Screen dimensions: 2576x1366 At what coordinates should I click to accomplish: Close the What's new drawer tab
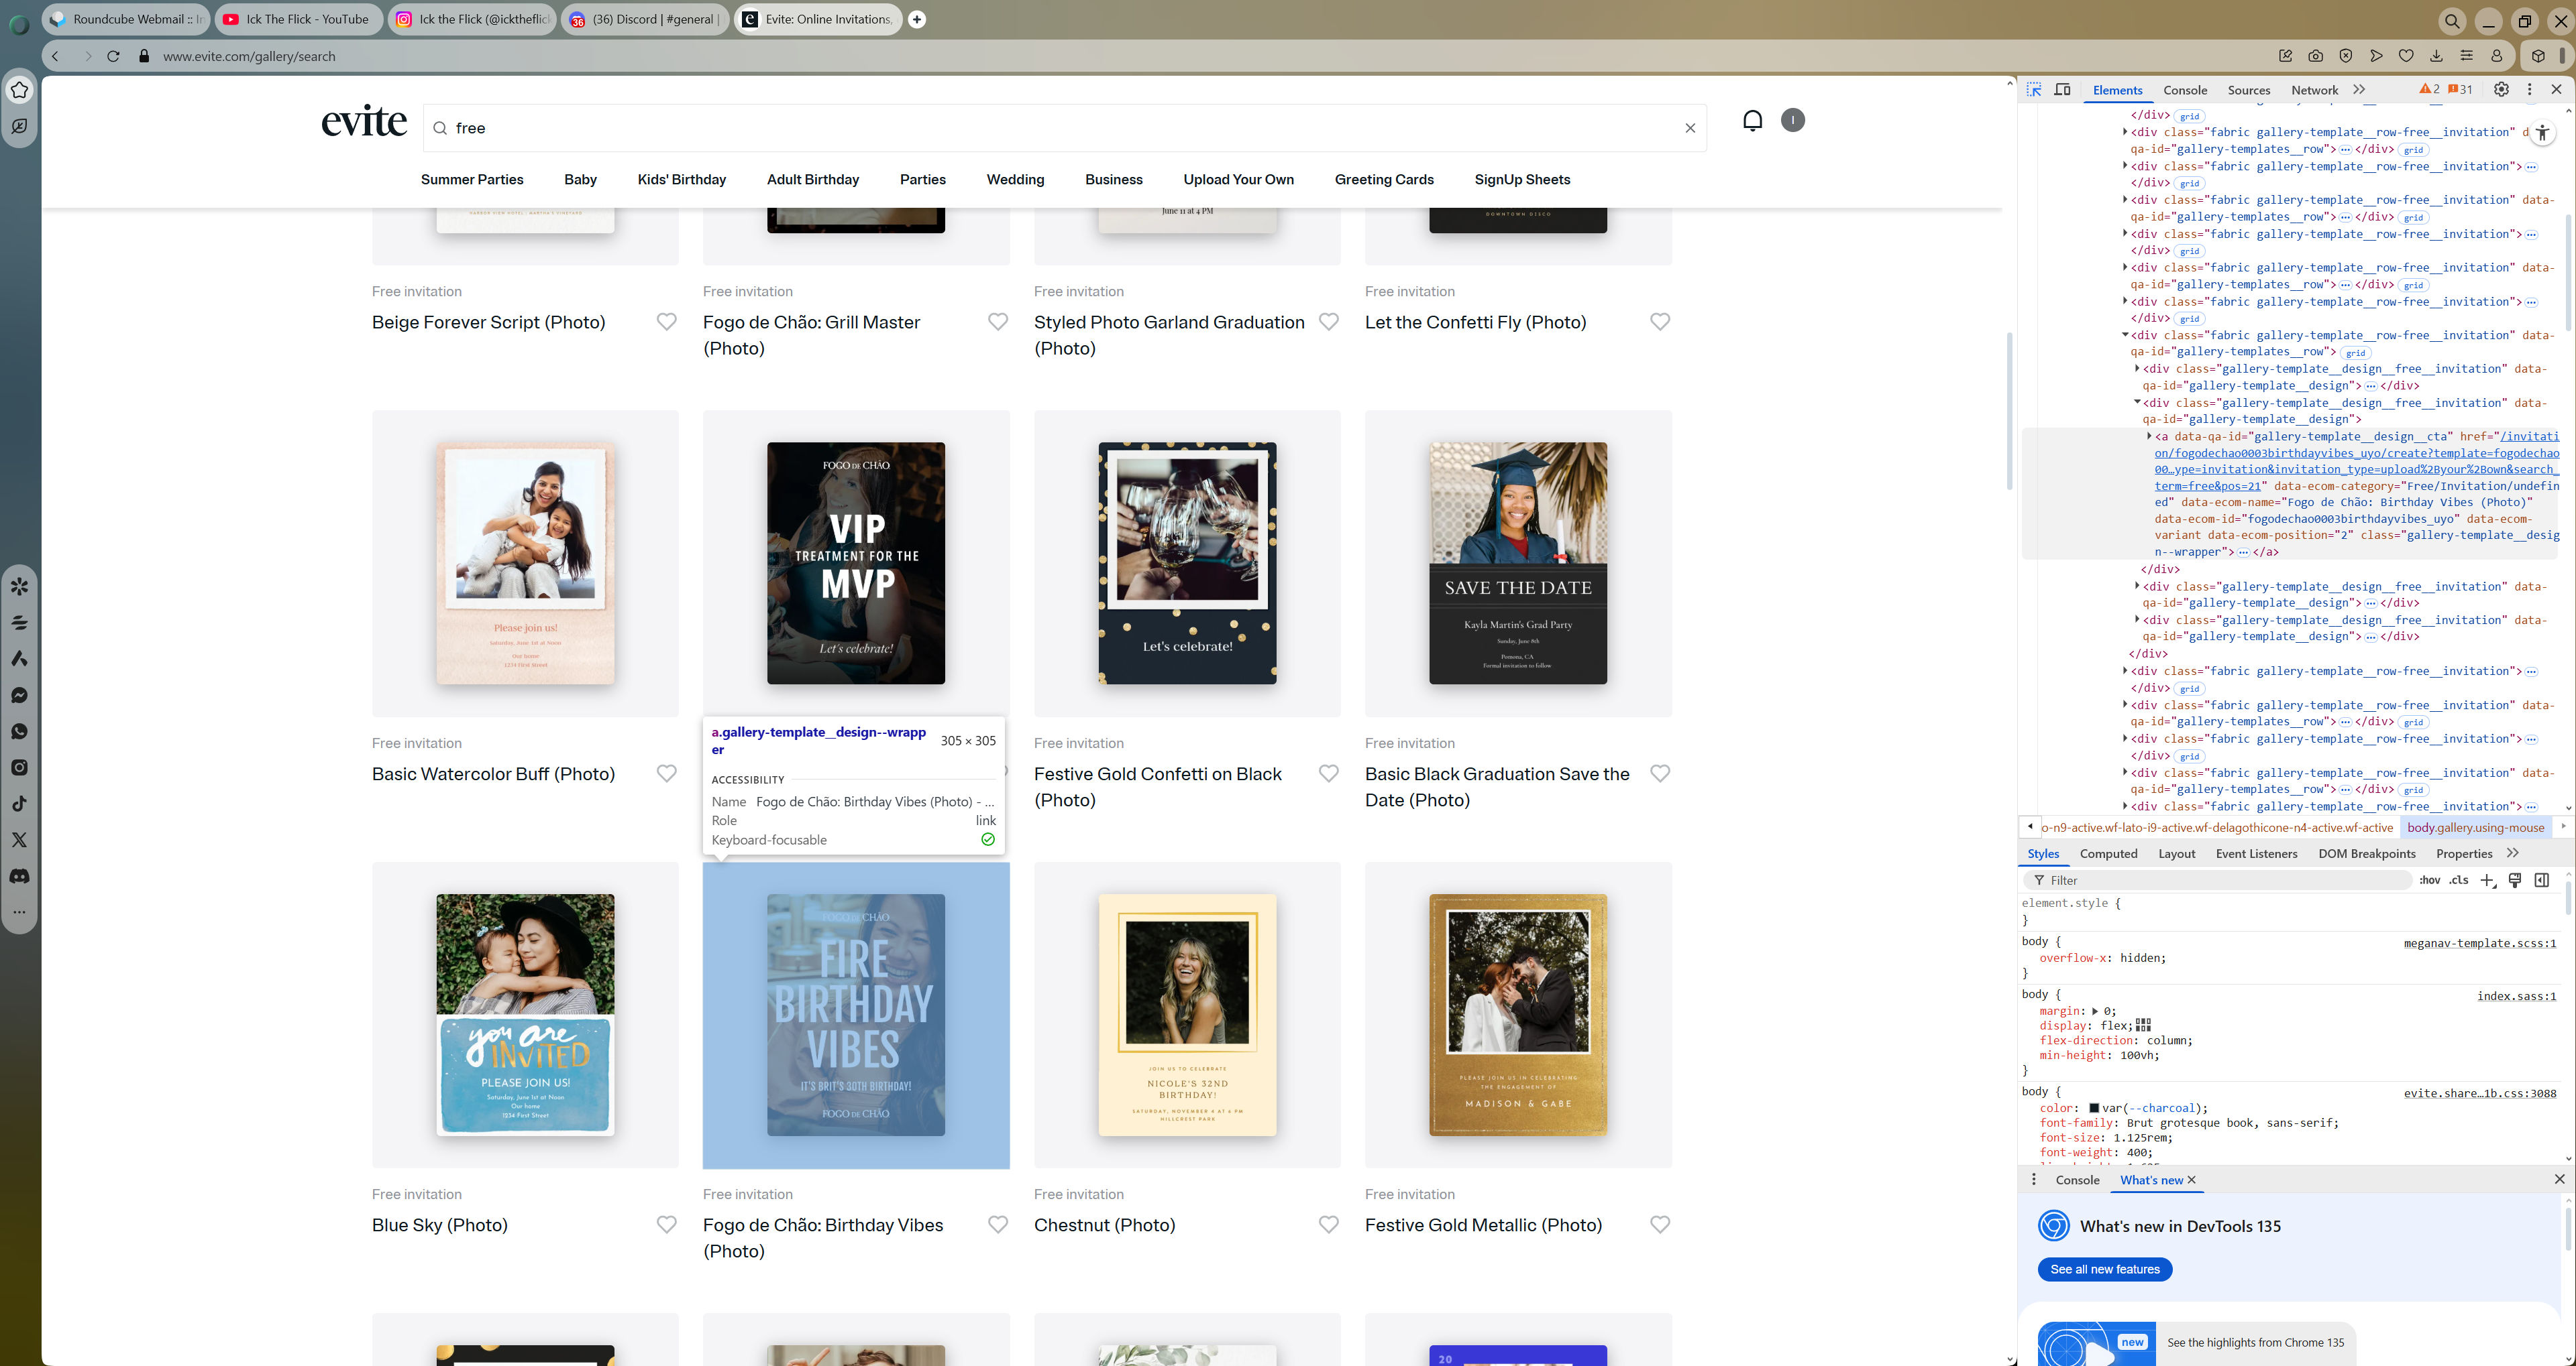point(2191,1180)
